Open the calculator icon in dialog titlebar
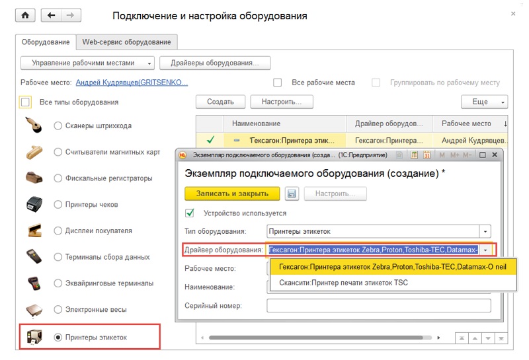Viewport: 529px width, 360px height. pos(415,155)
